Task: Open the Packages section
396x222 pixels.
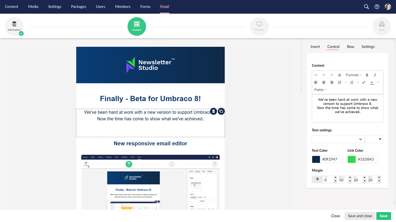Action: pos(78,7)
